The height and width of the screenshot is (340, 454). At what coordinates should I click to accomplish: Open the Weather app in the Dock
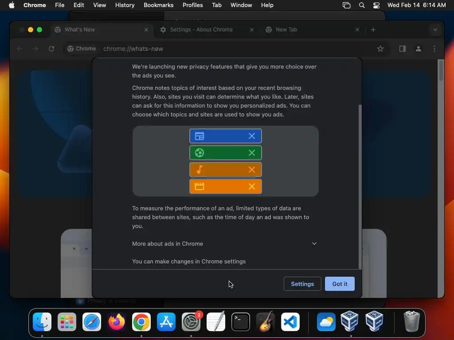pos(326,322)
